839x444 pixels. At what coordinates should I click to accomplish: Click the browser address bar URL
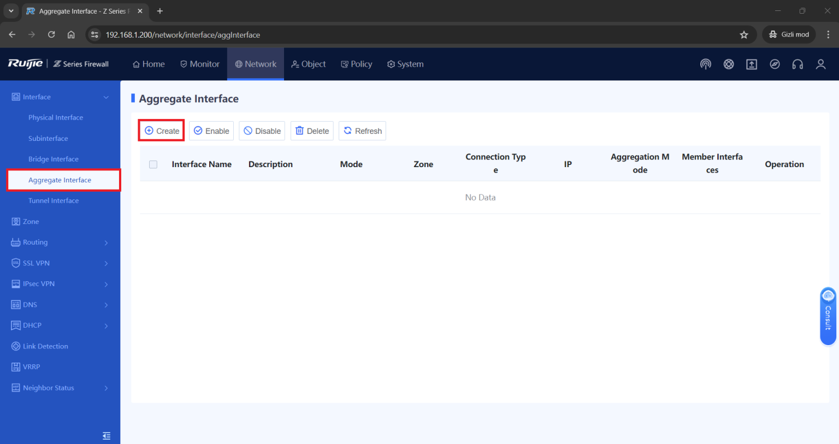tap(182, 35)
